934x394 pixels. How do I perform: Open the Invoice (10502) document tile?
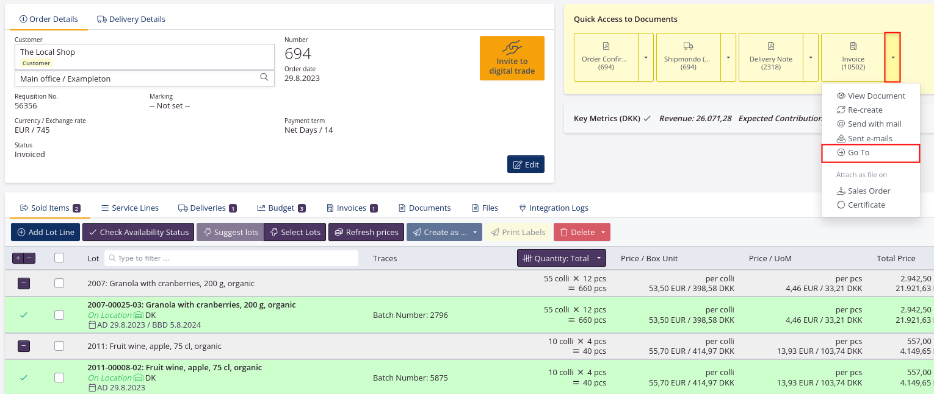click(853, 57)
